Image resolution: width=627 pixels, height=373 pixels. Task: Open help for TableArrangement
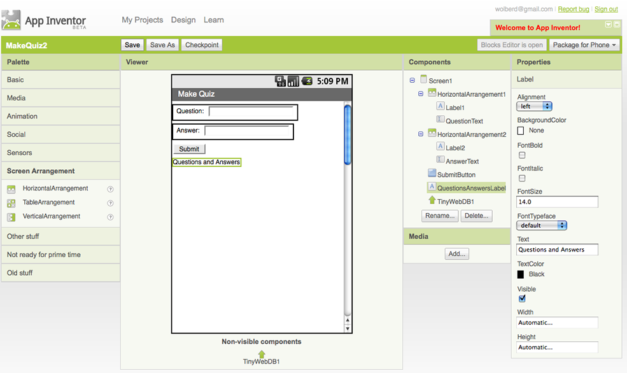(110, 203)
